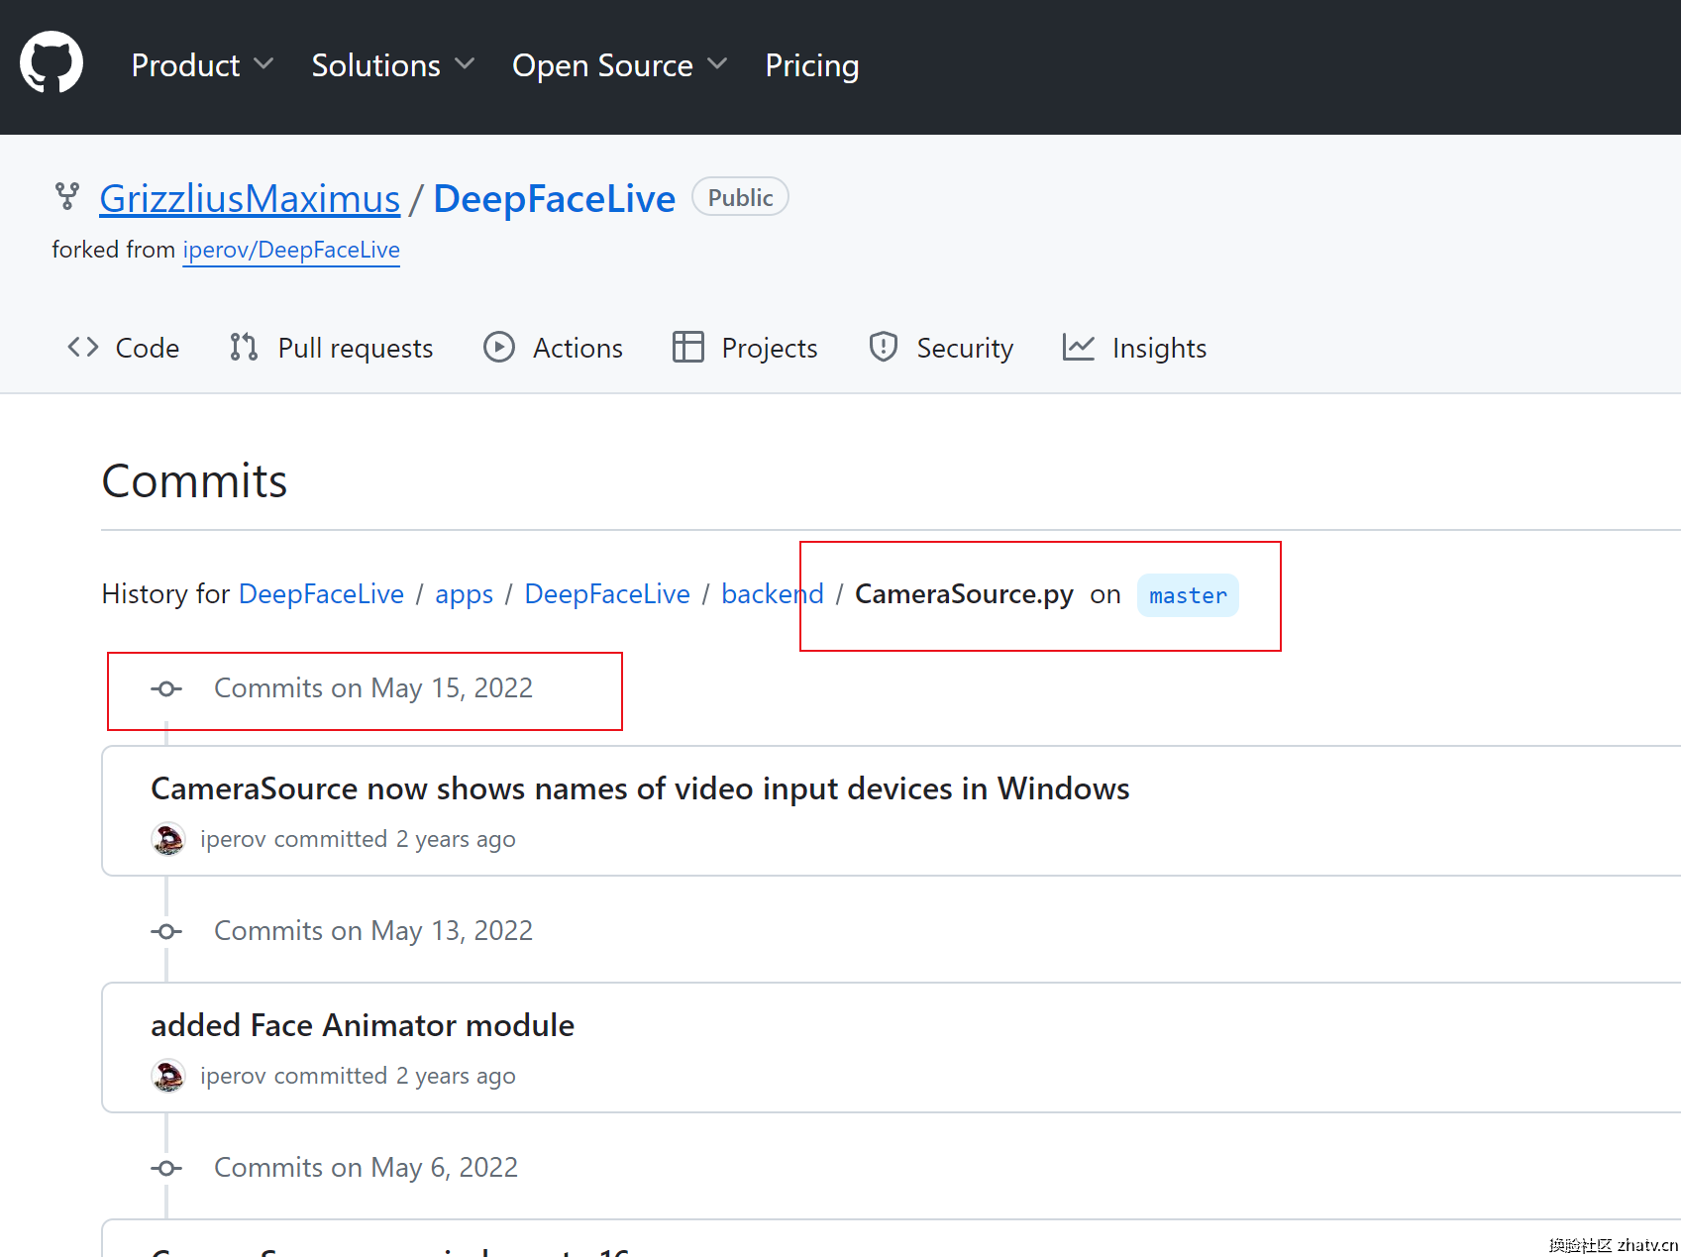Switch to the Code tab

point(147,348)
